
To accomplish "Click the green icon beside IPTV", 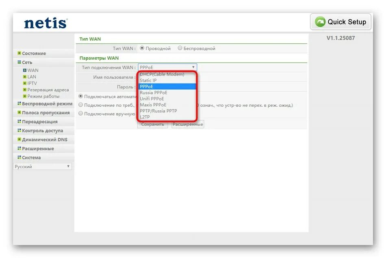I will point(25,83).
